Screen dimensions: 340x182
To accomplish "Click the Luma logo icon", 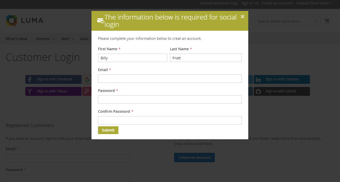I will coord(11,21).
